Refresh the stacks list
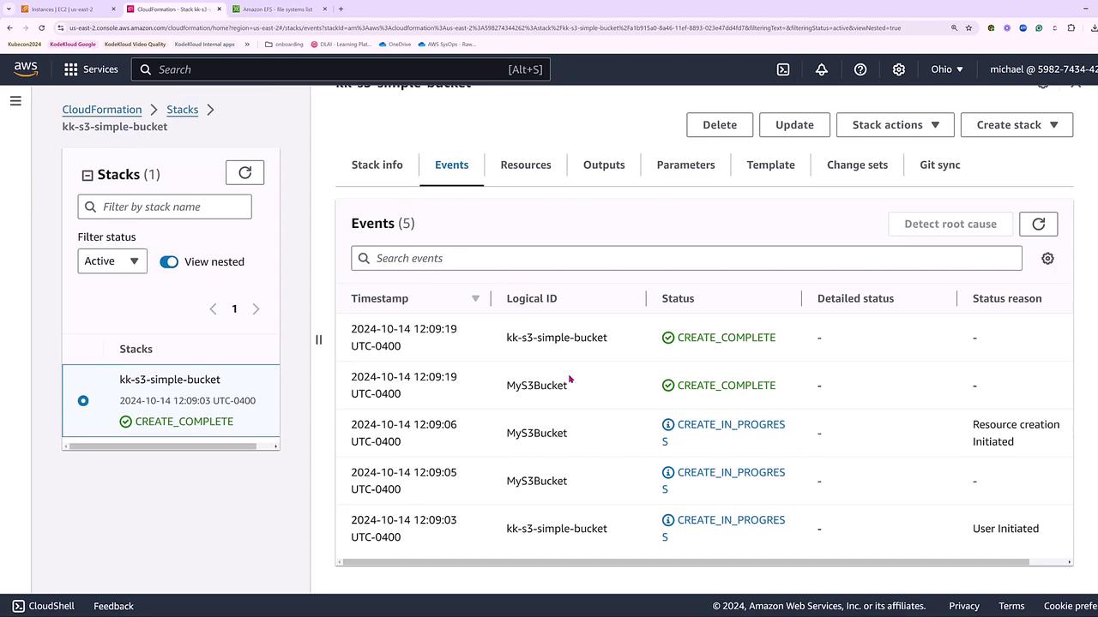 coord(244,173)
